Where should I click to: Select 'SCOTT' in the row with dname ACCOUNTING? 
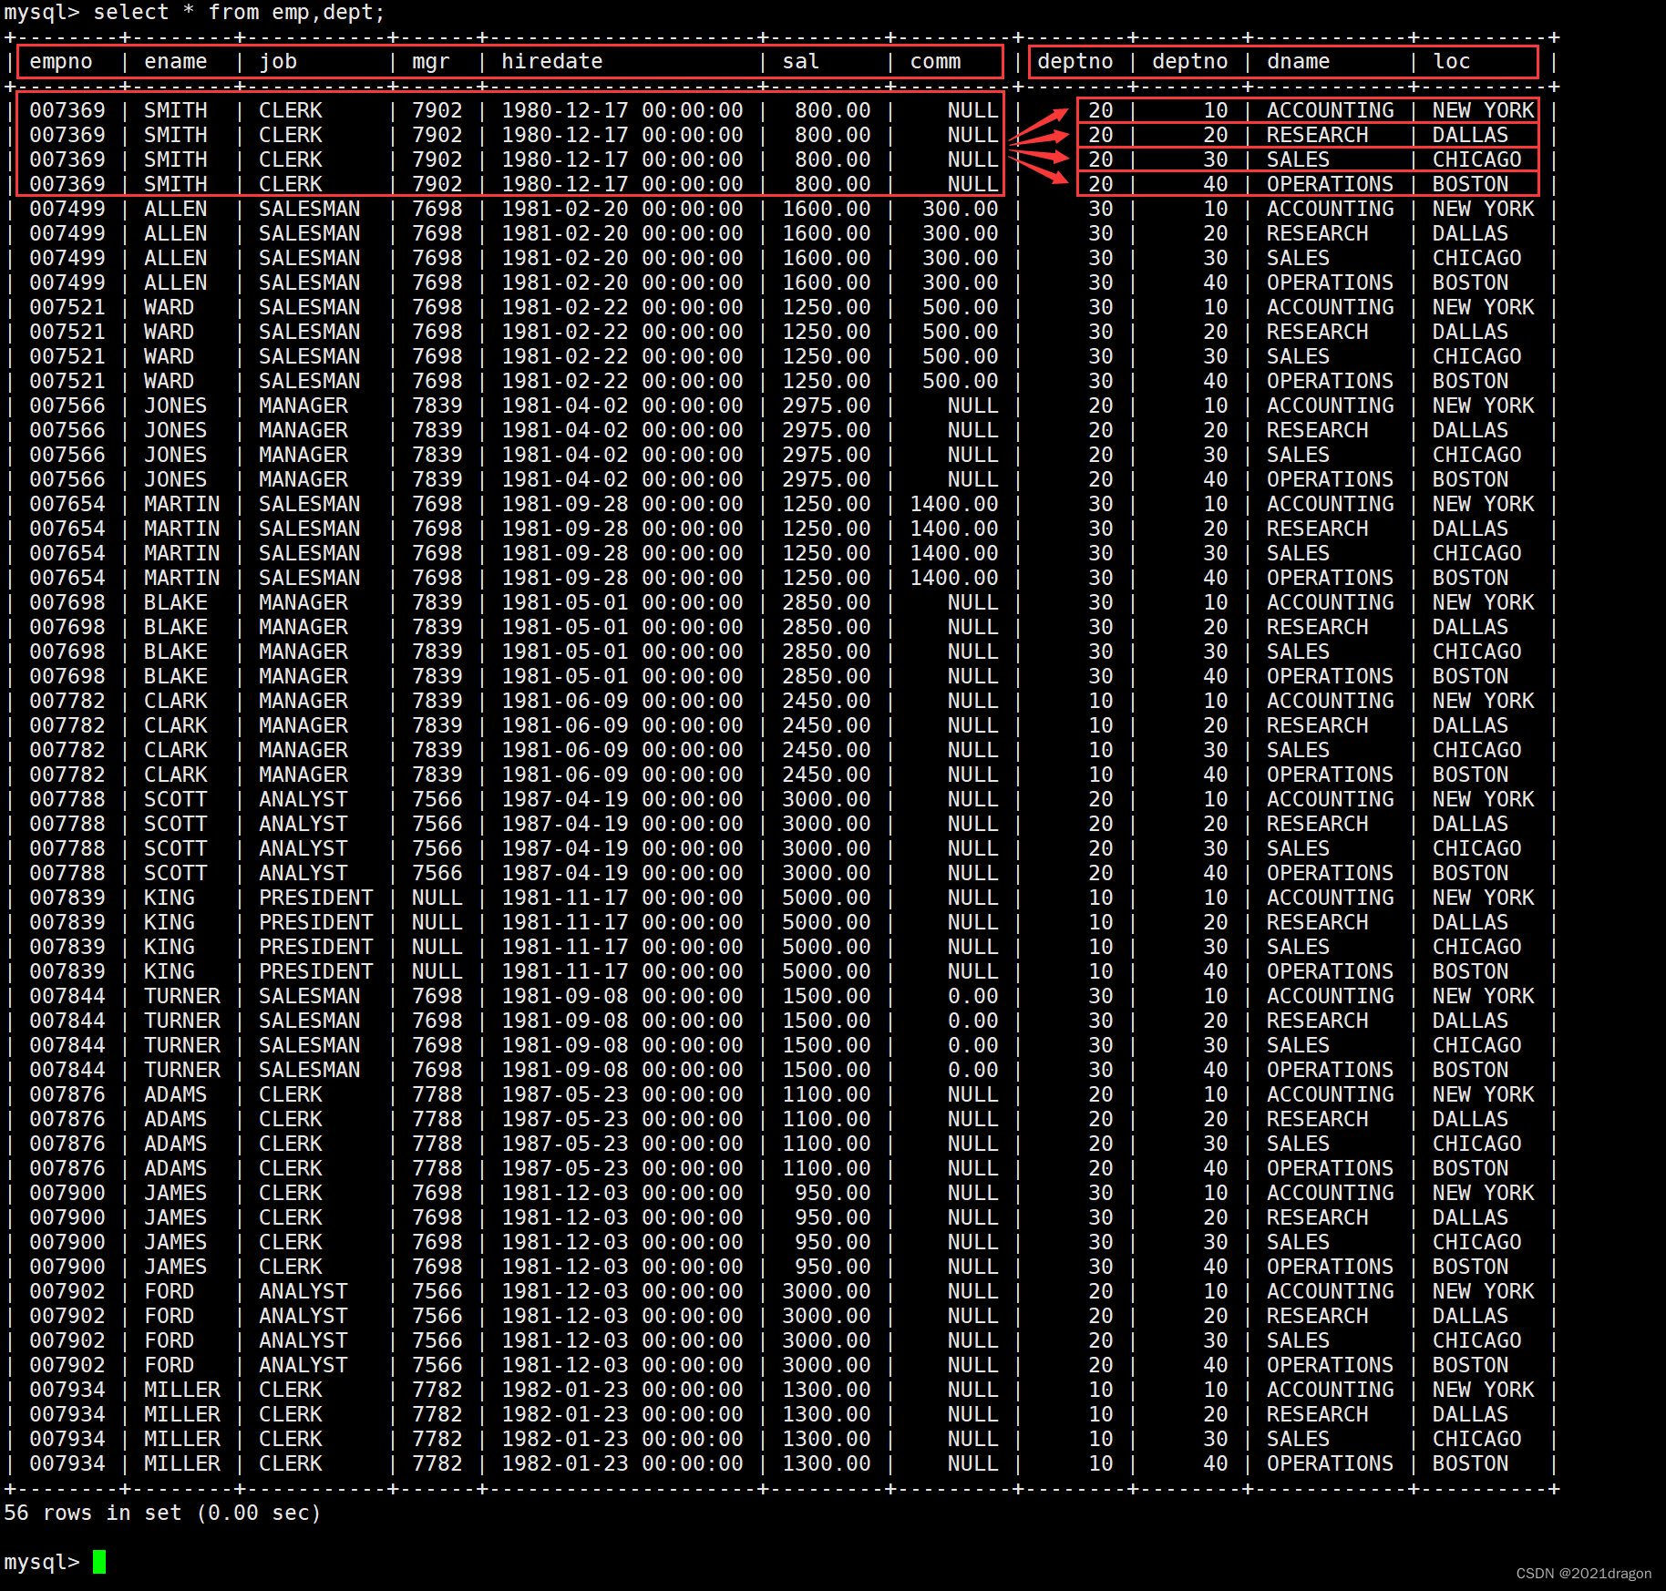(176, 799)
